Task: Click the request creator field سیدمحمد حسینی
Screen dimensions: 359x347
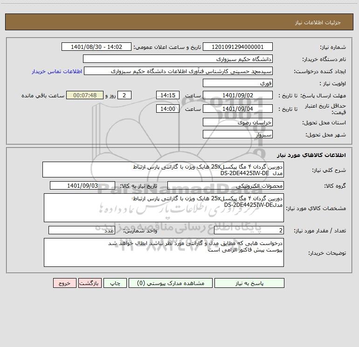Action: (179, 71)
